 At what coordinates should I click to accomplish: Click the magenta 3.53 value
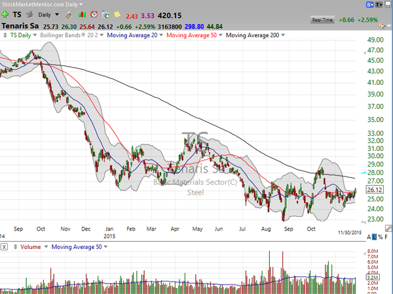point(147,16)
